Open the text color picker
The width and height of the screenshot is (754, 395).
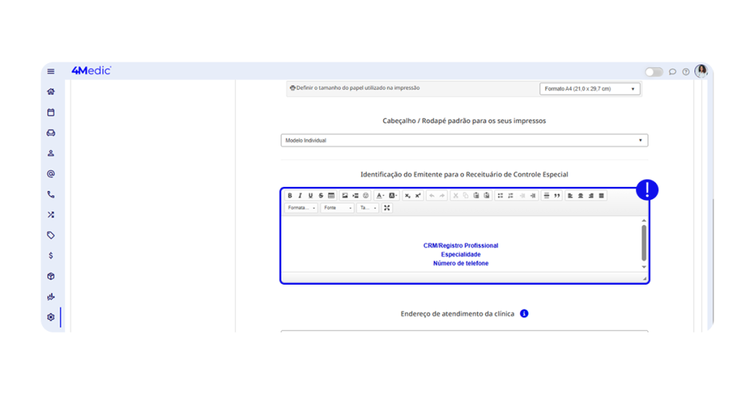[380, 196]
